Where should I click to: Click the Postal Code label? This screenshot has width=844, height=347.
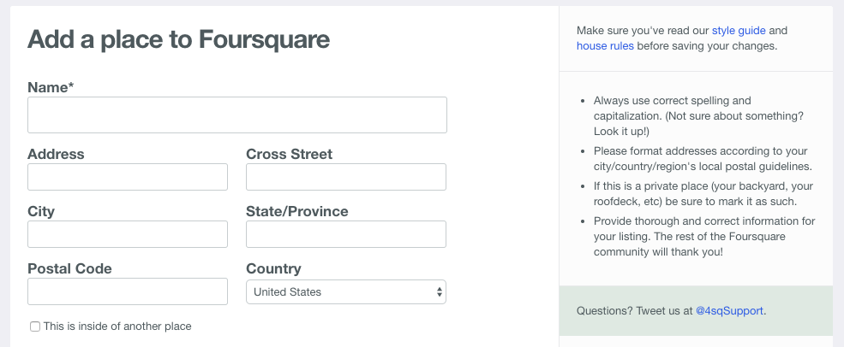(x=69, y=268)
